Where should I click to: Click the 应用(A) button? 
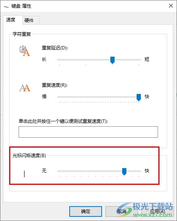pyautogui.click(x=157, y=211)
